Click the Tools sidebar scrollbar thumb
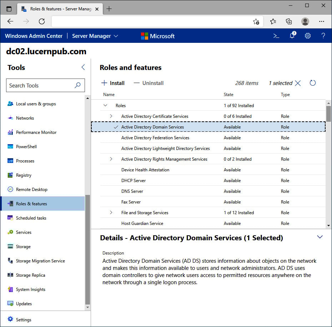Screen dimensions: 332x327 tap(87, 250)
